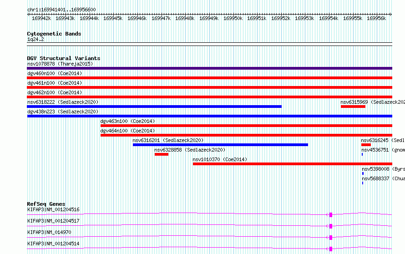Click the 1q24.2 band label
The height and width of the screenshot is (254, 405).
pyautogui.click(x=35, y=39)
